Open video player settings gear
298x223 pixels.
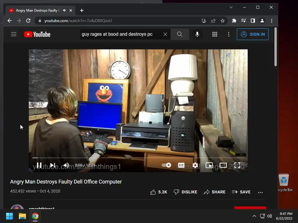tap(195, 165)
